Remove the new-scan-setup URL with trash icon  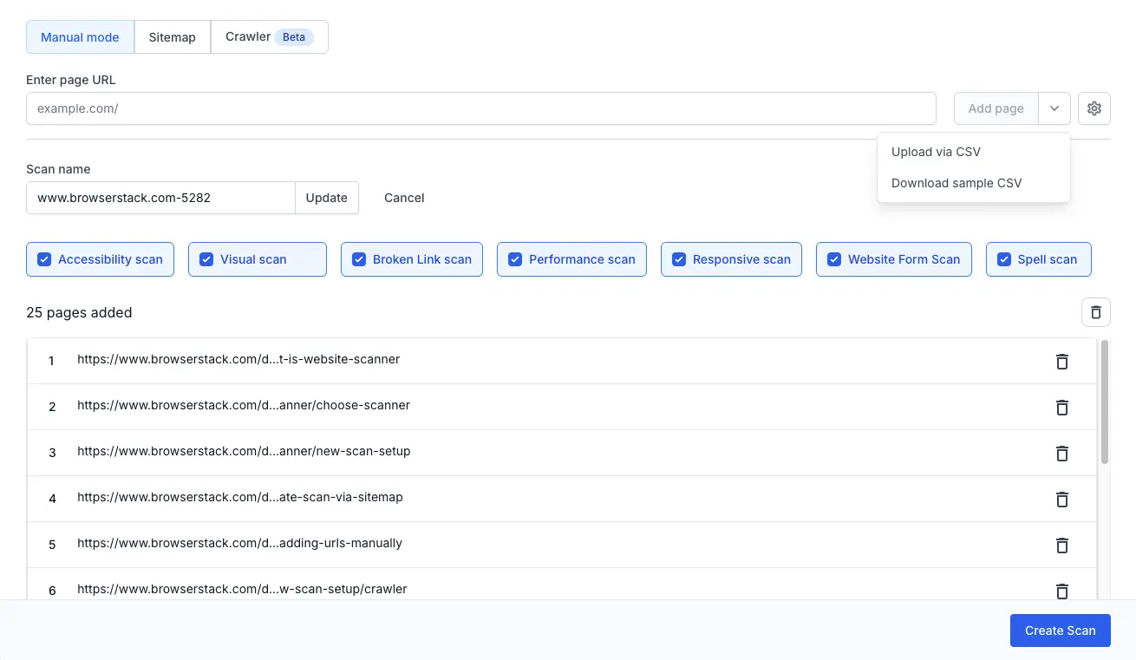click(1061, 453)
